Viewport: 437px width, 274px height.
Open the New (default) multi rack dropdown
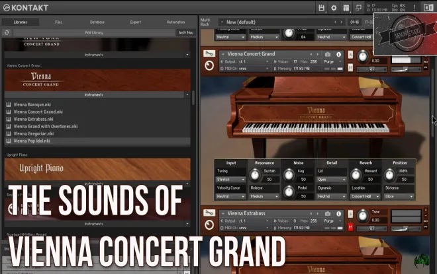tap(281, 22)
